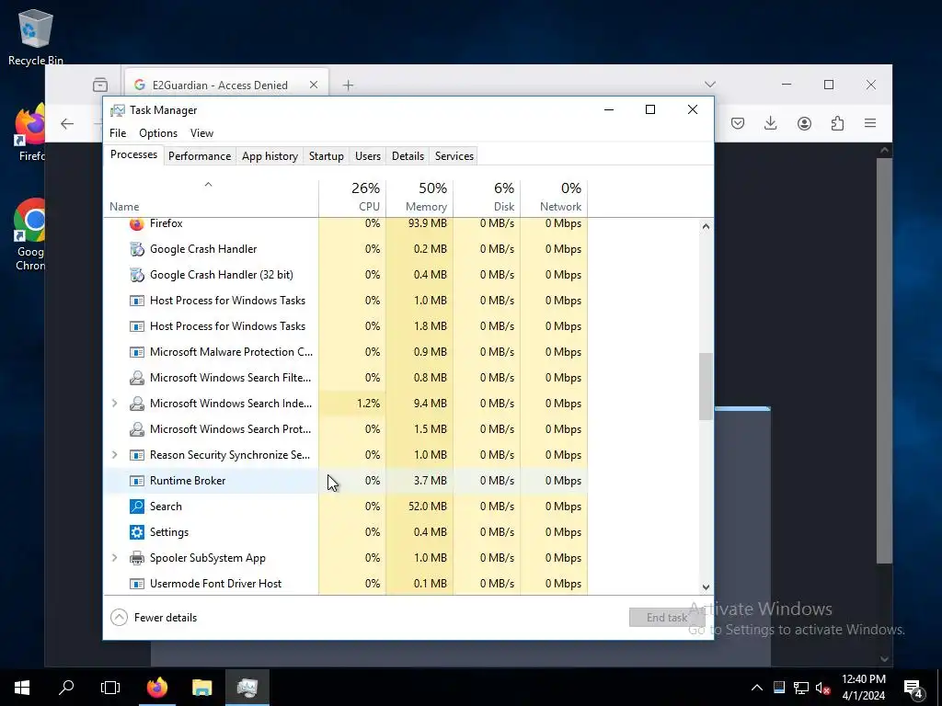
Task: Select the Google Crash Handler row name
Action: pyautogui.click(x=203, y=249)
